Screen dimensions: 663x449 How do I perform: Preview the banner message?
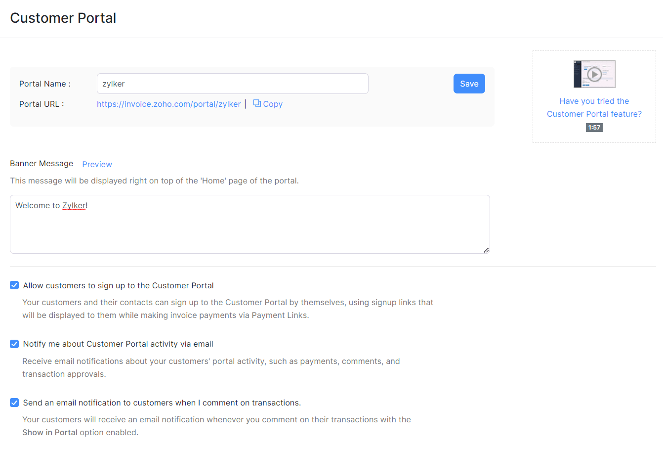coord(97,164)
